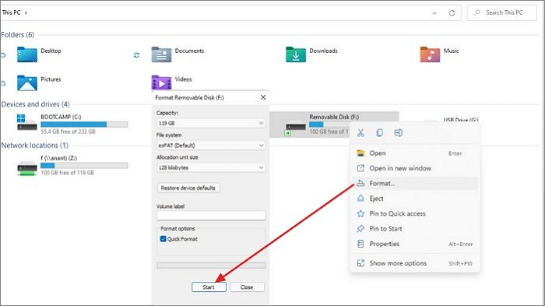The height and width of the screenshot is (306, 545).
Task: Click Restore device defaults button
Action: tap(188, 188)
